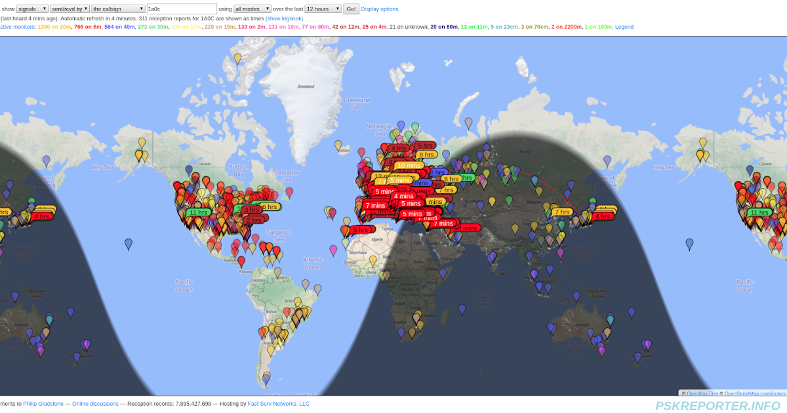Open the "4 hrs" marker near Japan

point(602,216)
